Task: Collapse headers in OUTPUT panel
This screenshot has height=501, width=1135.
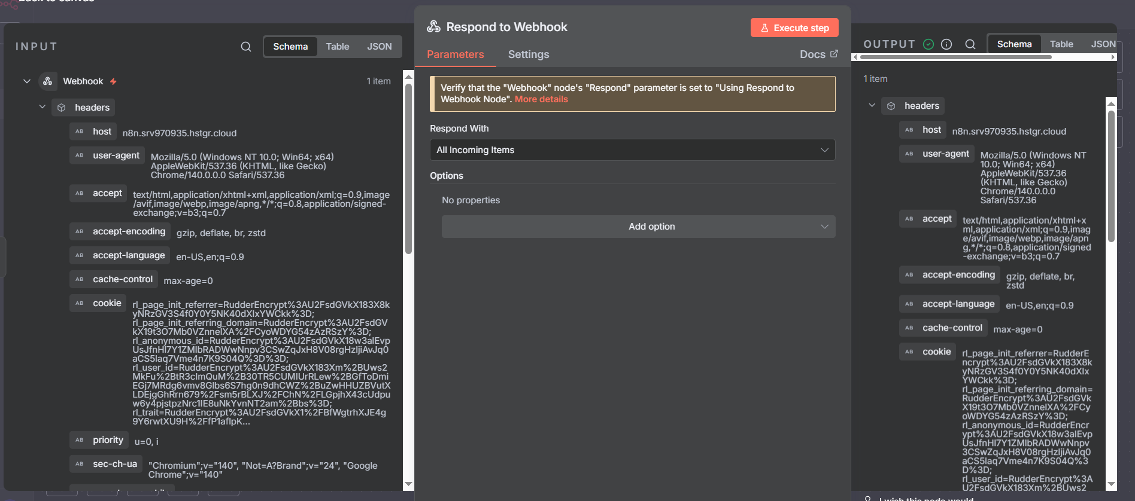Action: click(872, 106)
